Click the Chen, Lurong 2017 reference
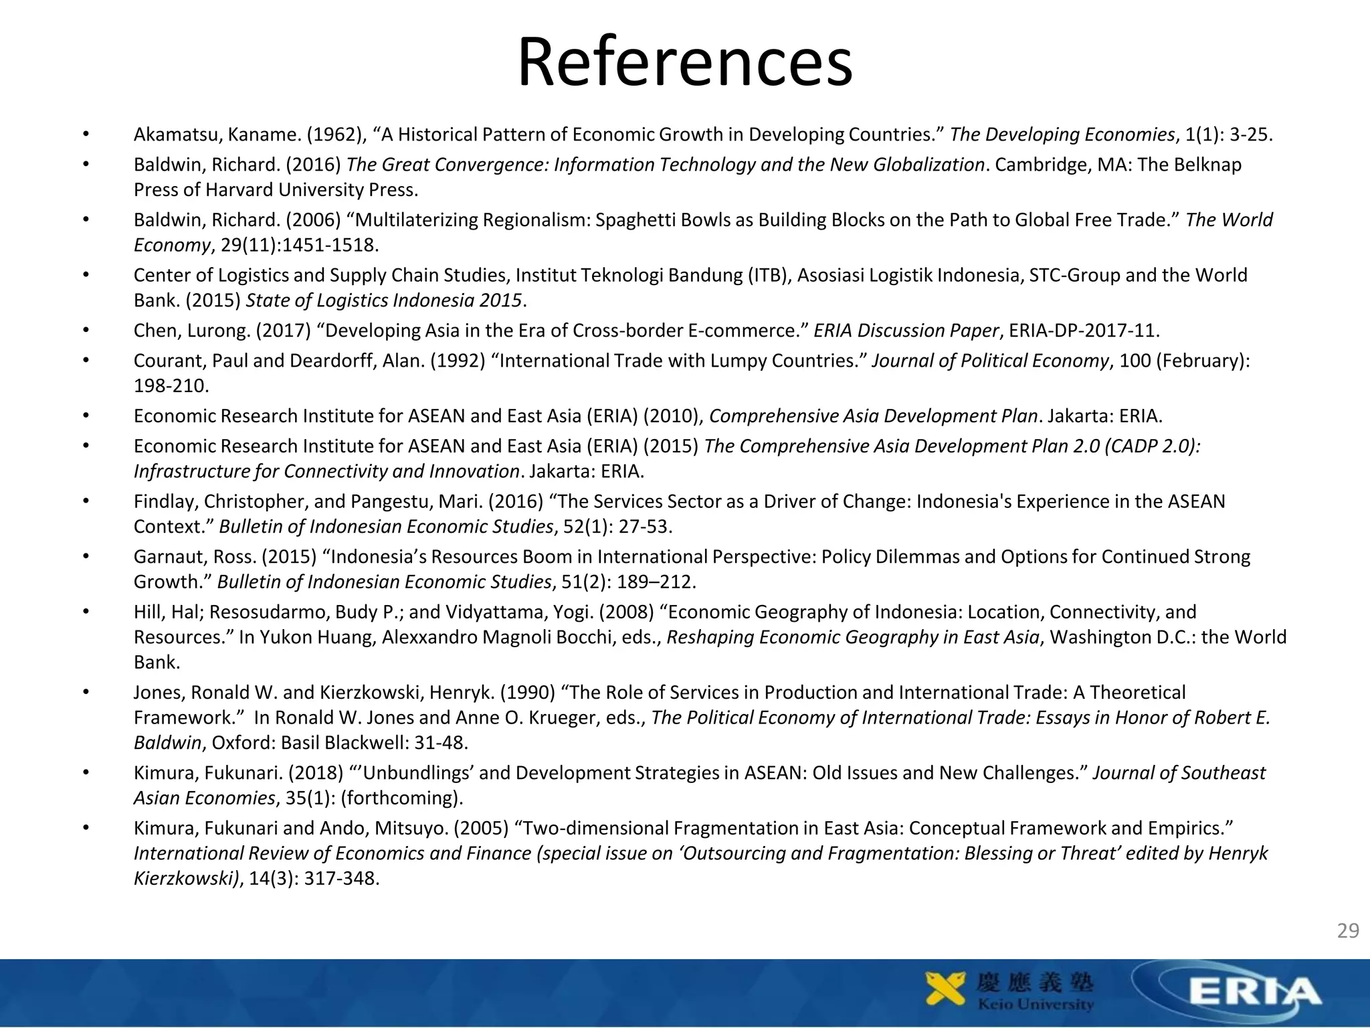The image size is (1370, 1028). (x=646, y=331)
